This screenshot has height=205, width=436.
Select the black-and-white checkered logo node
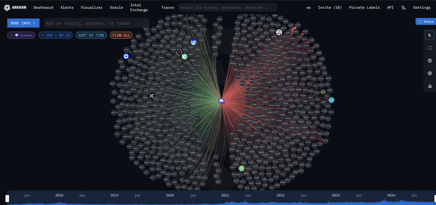[152, 96]
